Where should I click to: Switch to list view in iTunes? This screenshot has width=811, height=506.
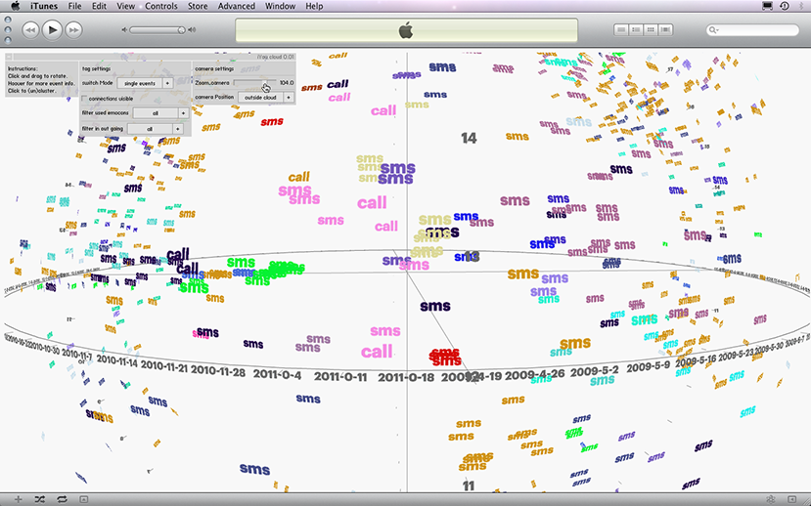622,30
